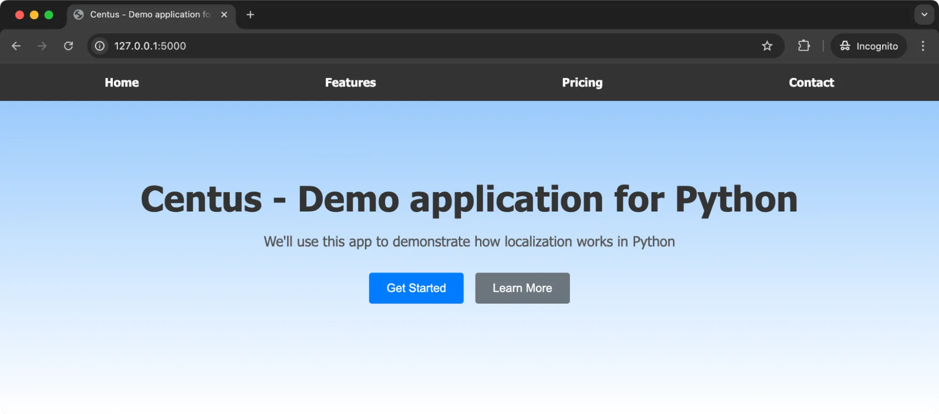Close the Centus tab with the X
The image size is (939, 414).
coord(224,15)
